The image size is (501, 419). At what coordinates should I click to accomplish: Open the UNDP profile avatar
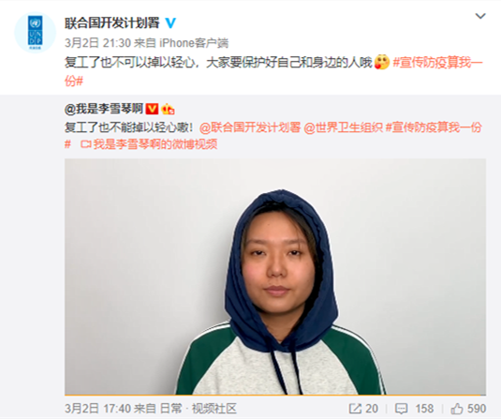pyautogui.click(x=36, y=32)
